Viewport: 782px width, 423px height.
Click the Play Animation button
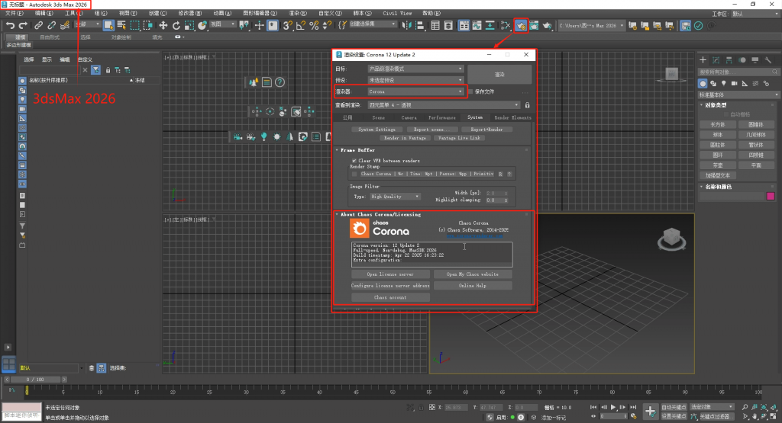(x=613, y=407)
